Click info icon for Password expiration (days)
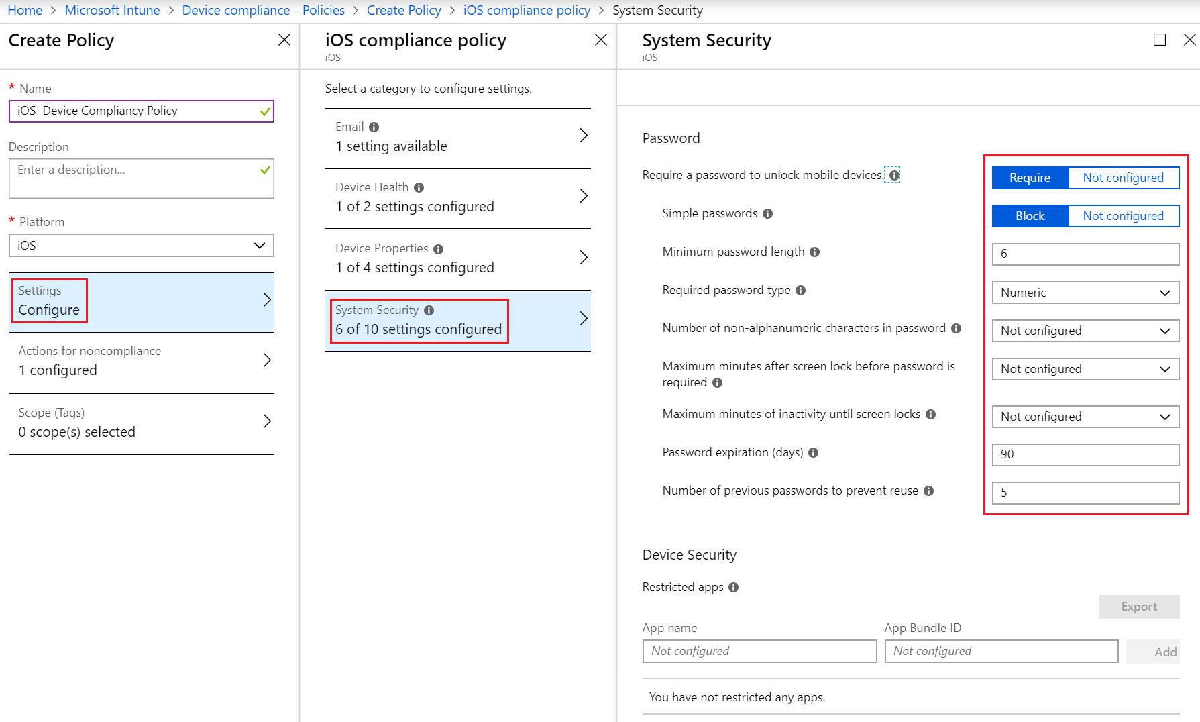Screen dimensions: 1200x722 tap(813, 453)
